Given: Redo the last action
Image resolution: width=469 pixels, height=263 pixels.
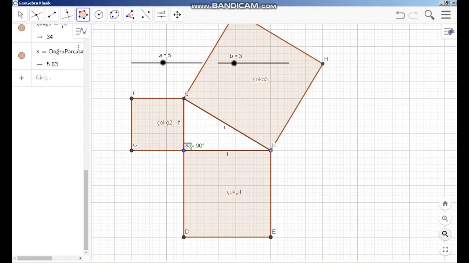Looking at the screenshot, I should pos(413,15).
